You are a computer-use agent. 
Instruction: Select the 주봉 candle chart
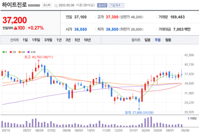[x=157, y=40]
